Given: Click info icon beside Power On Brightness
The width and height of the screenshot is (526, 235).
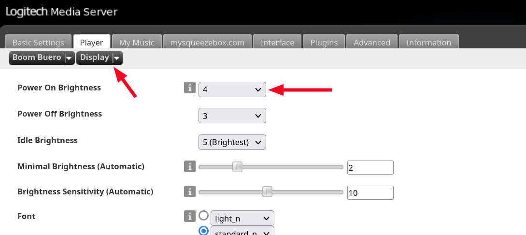Looking at the screenshot, I should point(190,88).
